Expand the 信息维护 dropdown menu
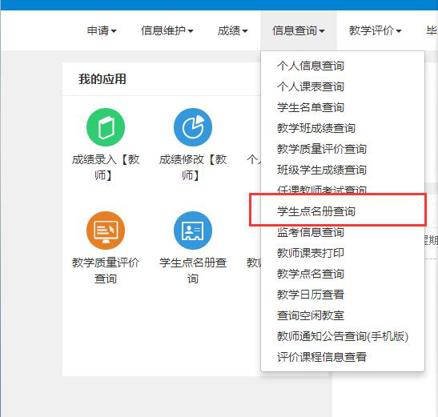Viewport: 438px width, 417px height. (x=167, y=30)
